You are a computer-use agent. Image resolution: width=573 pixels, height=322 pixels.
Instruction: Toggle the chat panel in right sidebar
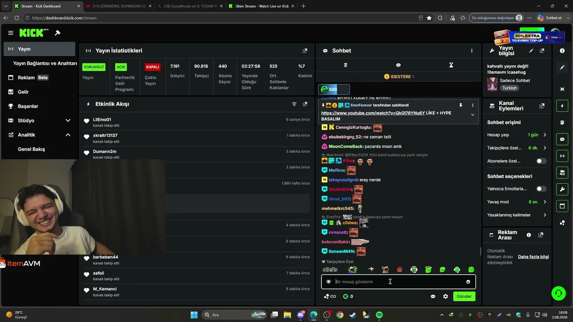(x=562, y=139)
